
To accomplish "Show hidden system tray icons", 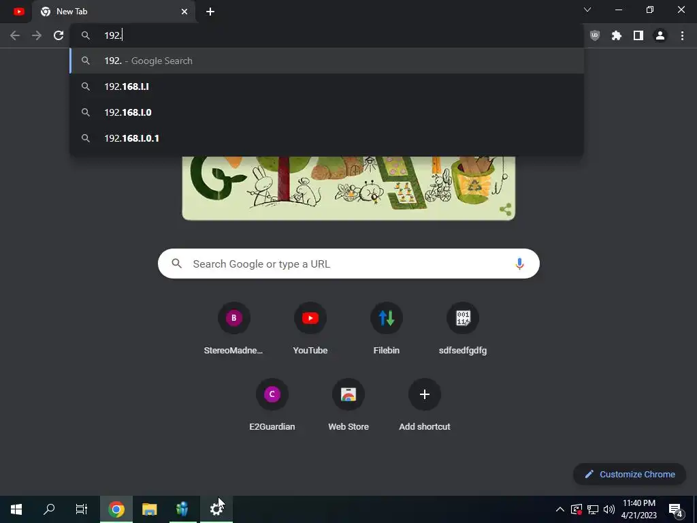I will click(x=560, y=509).
